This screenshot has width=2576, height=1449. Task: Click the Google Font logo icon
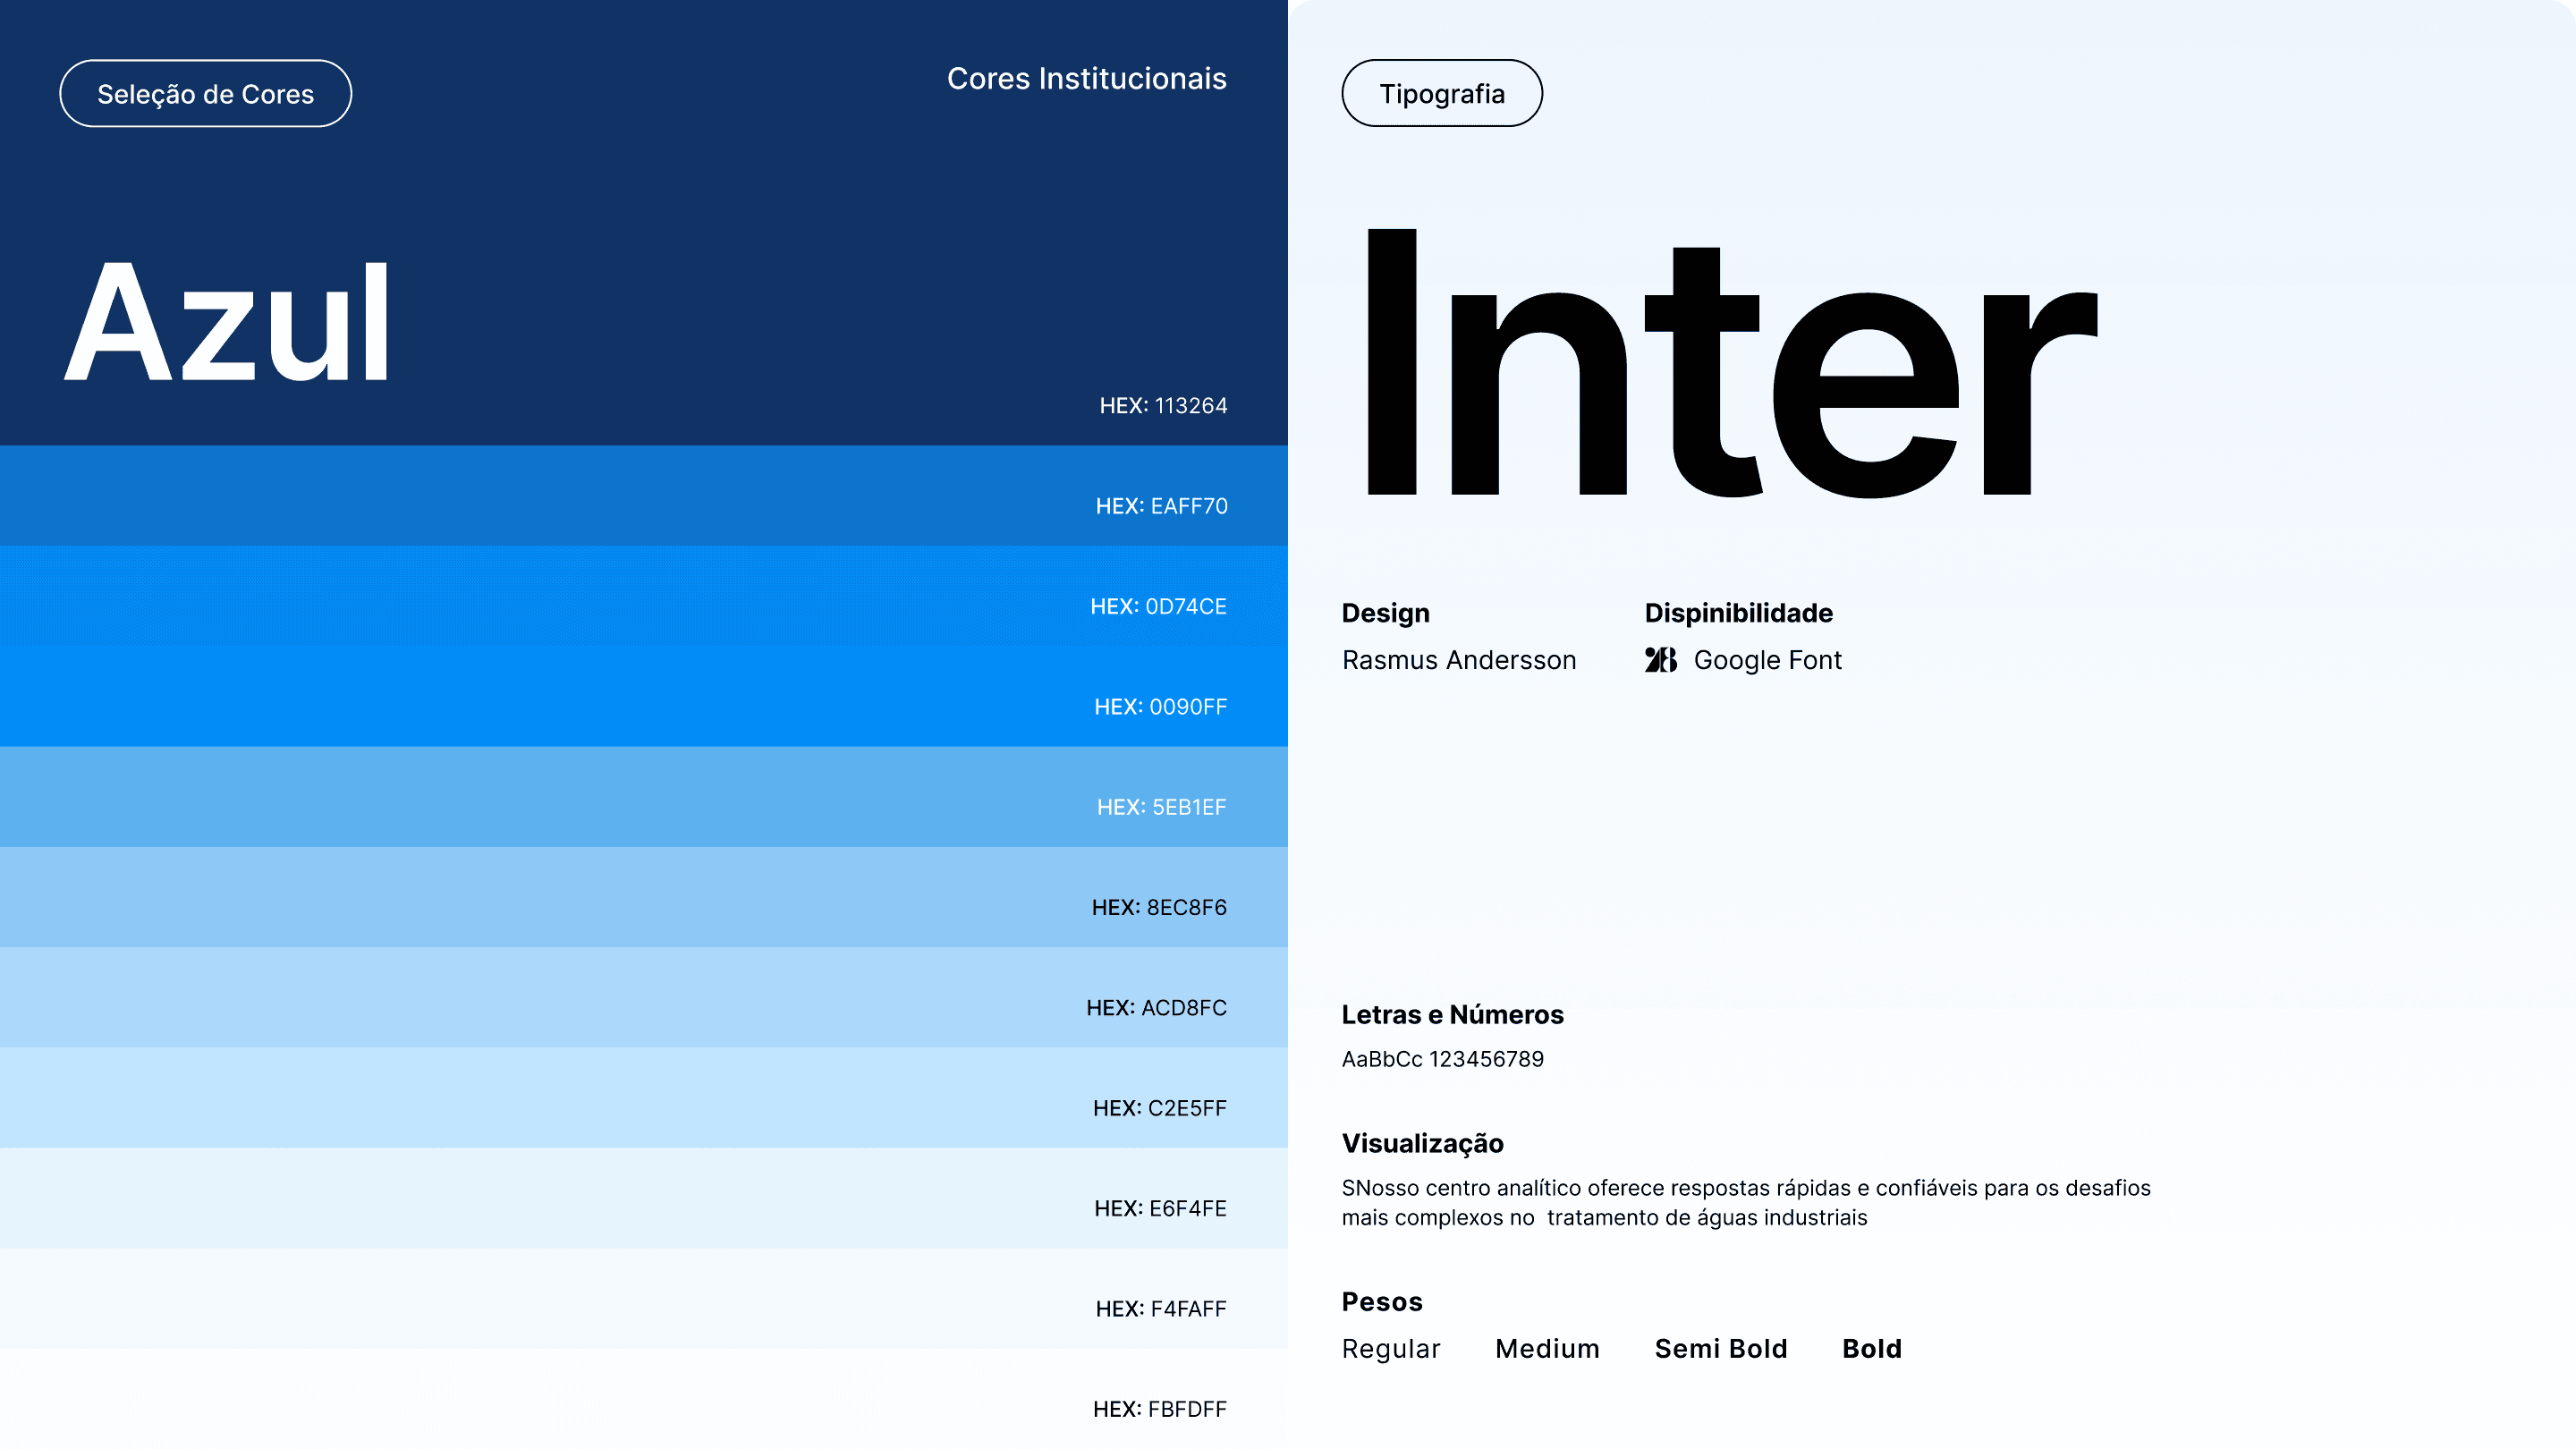coord(1660,660)
